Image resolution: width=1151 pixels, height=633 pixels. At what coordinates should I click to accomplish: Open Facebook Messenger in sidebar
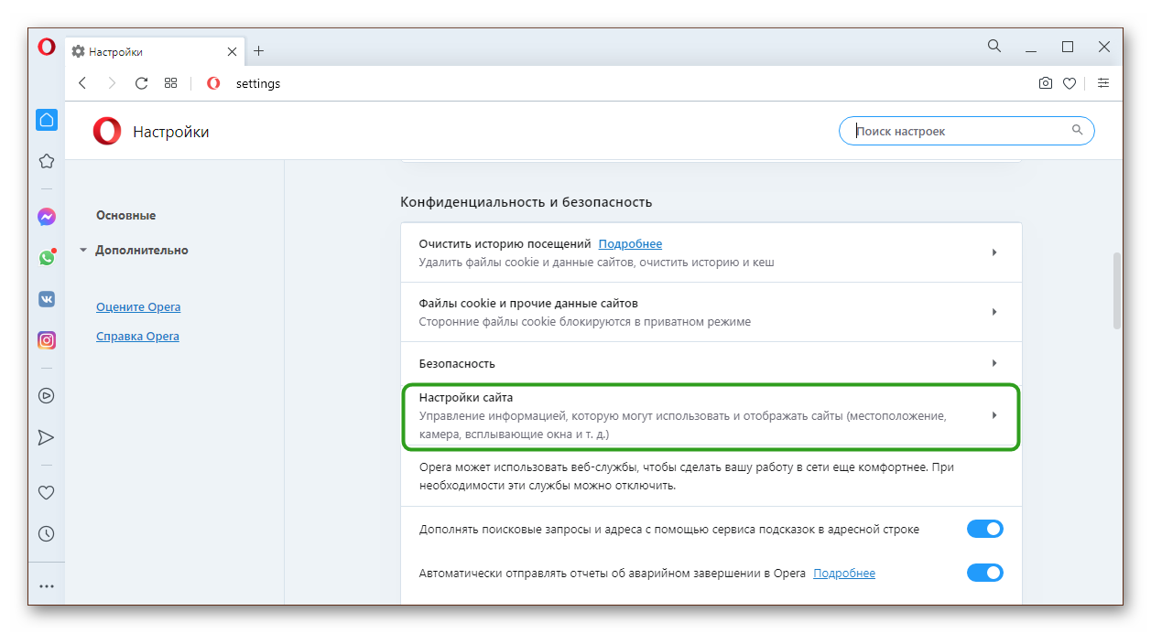47,217
